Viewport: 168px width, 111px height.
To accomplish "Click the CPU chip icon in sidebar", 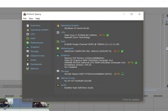I will tap(28, 34).
